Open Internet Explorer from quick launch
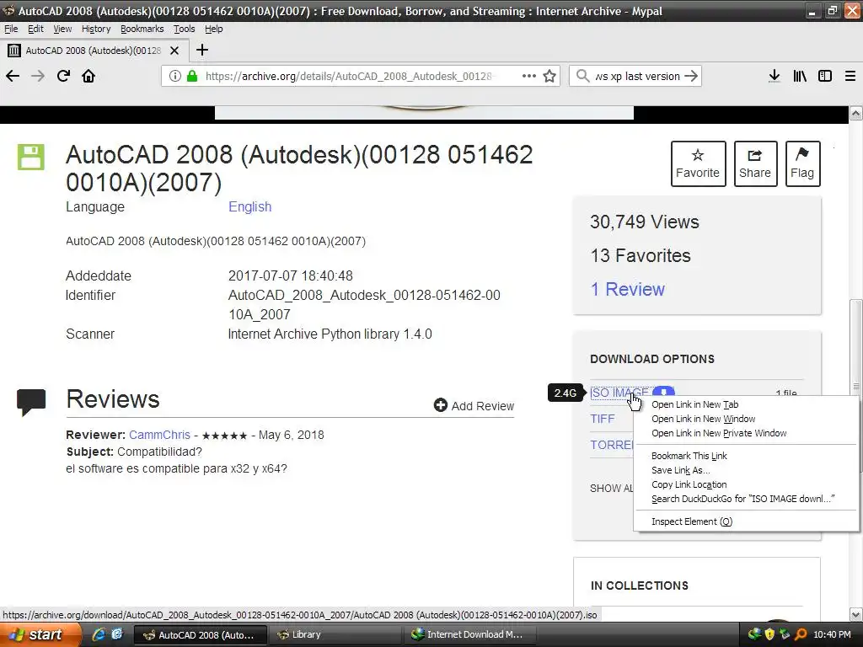The width and height of the screenshot is (863, 647). [x=99, y=634]
